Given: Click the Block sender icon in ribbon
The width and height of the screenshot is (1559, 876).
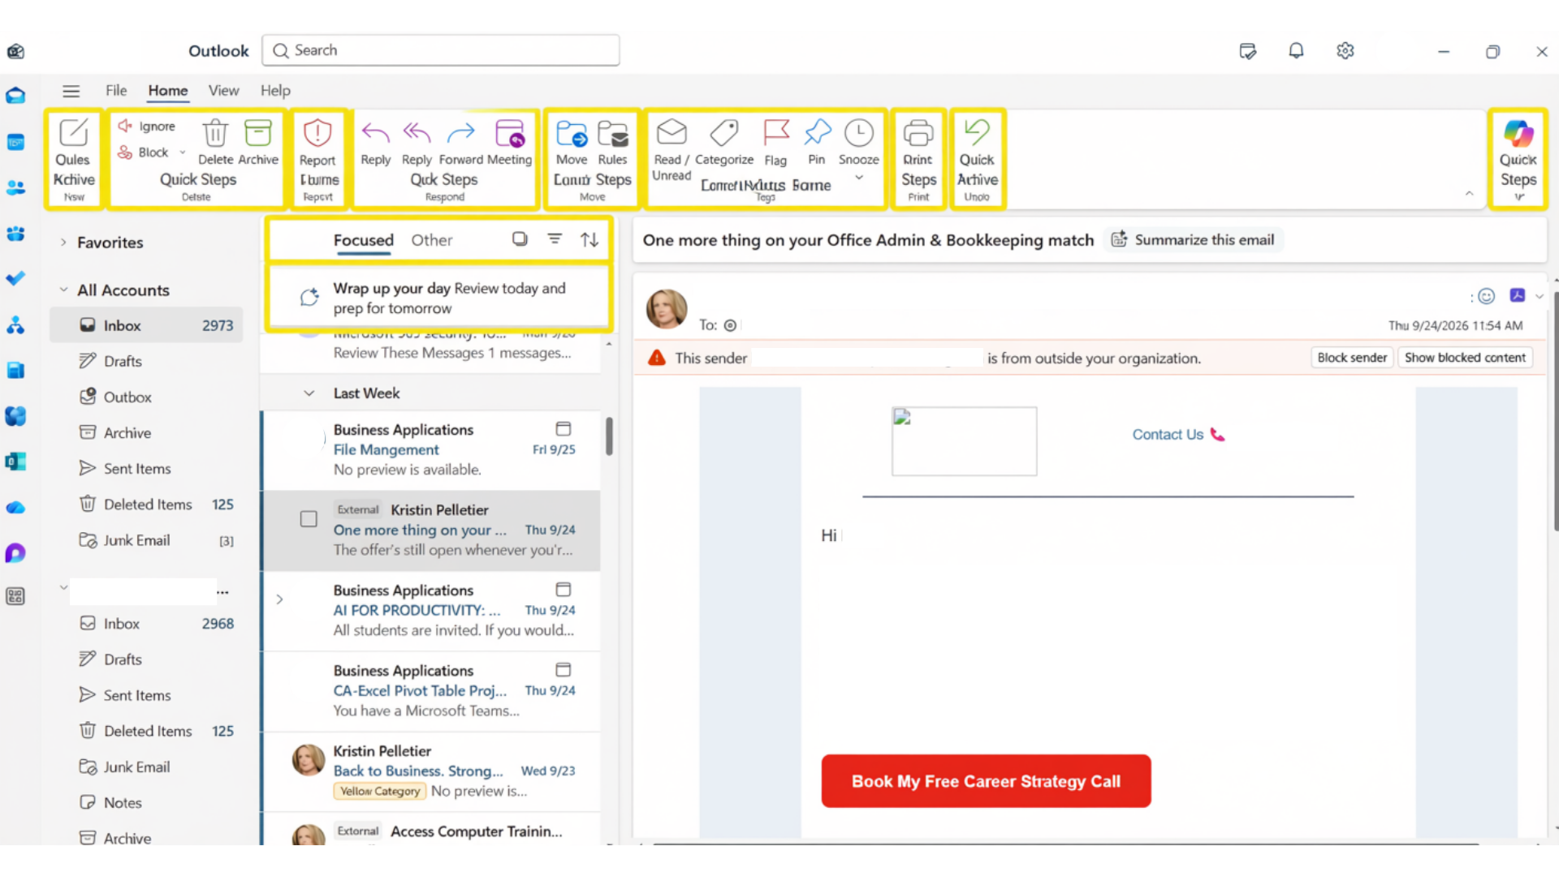Looking at the screenshot, I should pos(125,152).
